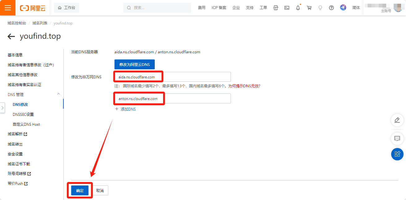Open the 简体 language selector
Viewport: 406px width, 200px height.
pos(356,8)
